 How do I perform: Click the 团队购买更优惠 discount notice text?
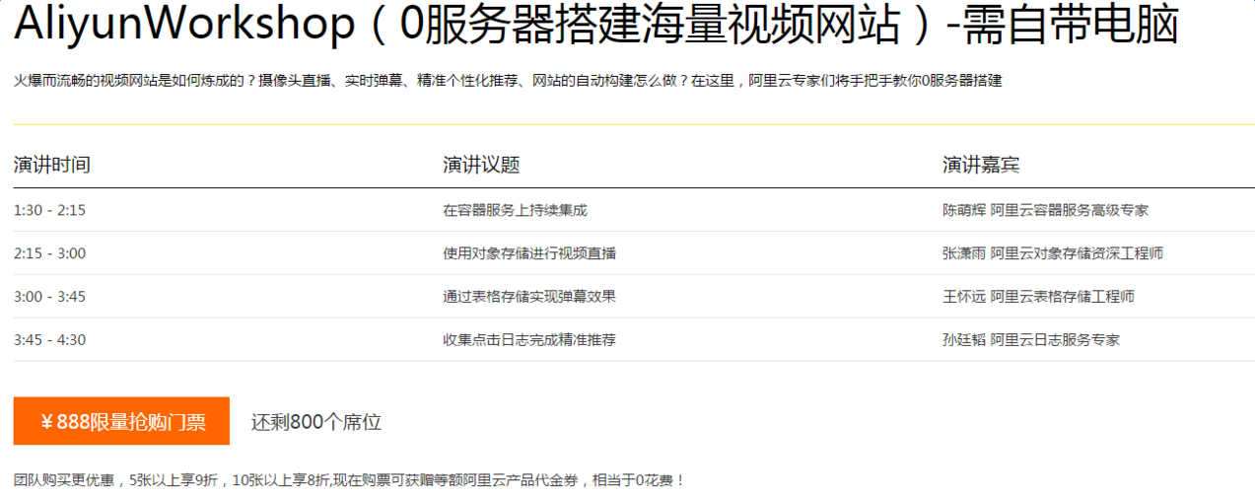point(349,481)
